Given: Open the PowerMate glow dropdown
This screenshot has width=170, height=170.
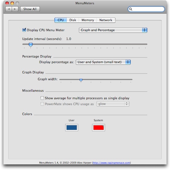Looking at the screenshot, I should (x=113, y=104).
